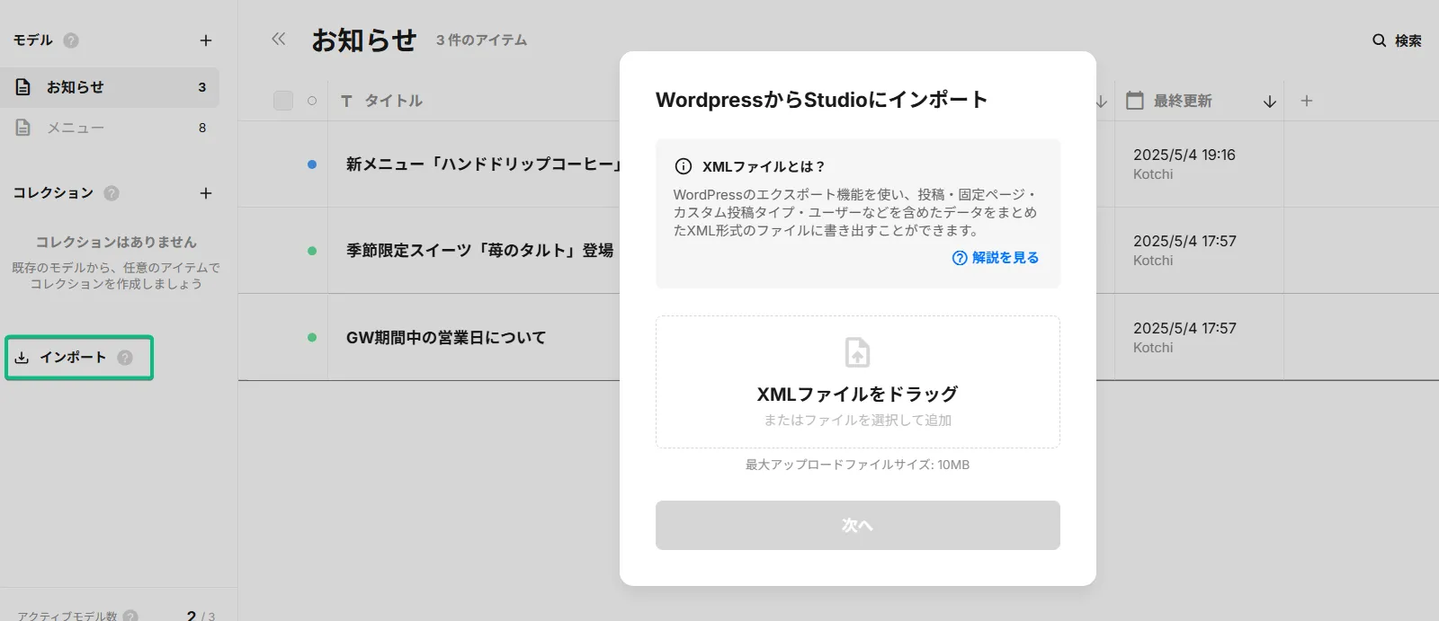Image resolution: width=1439 pixels, height=621 pixels.
Task: Click the help icon next to コレクション
Action: click(x=112, y=193)
